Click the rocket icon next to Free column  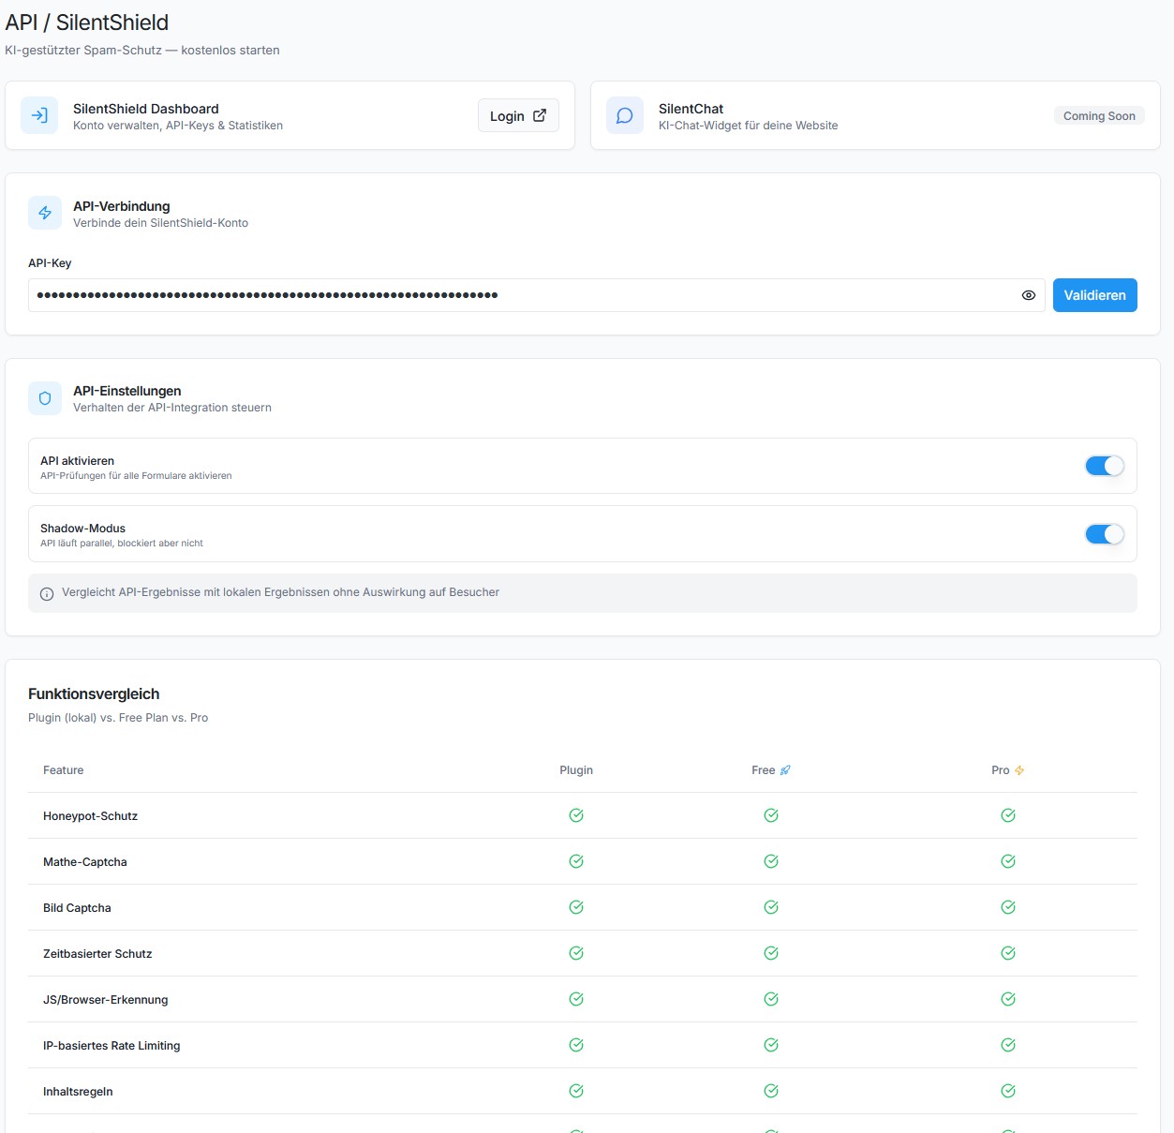[x=785, y=769]
